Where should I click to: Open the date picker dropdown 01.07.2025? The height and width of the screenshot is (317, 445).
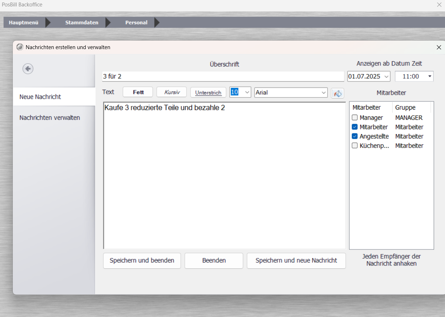pos(386,76)
